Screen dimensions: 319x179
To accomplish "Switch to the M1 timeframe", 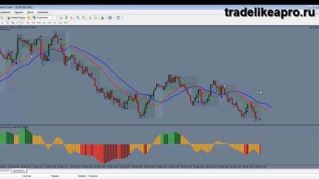I will 22,23.
